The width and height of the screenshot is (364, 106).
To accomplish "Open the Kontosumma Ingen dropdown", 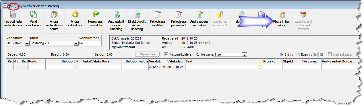I will pyautogui.click(x=245, y=54).
